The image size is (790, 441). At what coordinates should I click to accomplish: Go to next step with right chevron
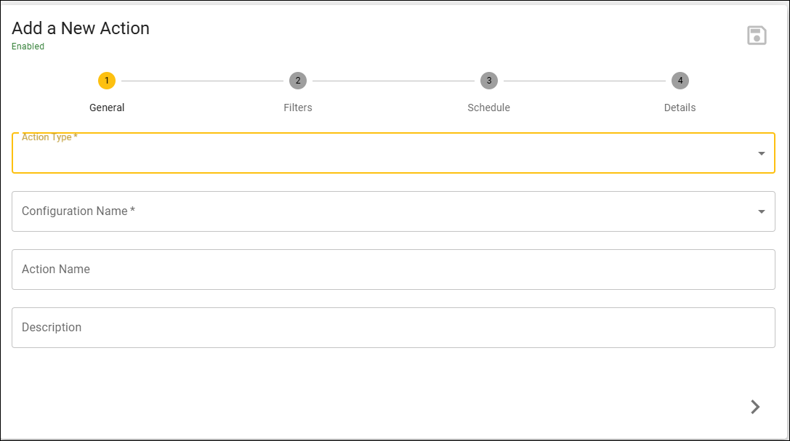click(754, 407)
